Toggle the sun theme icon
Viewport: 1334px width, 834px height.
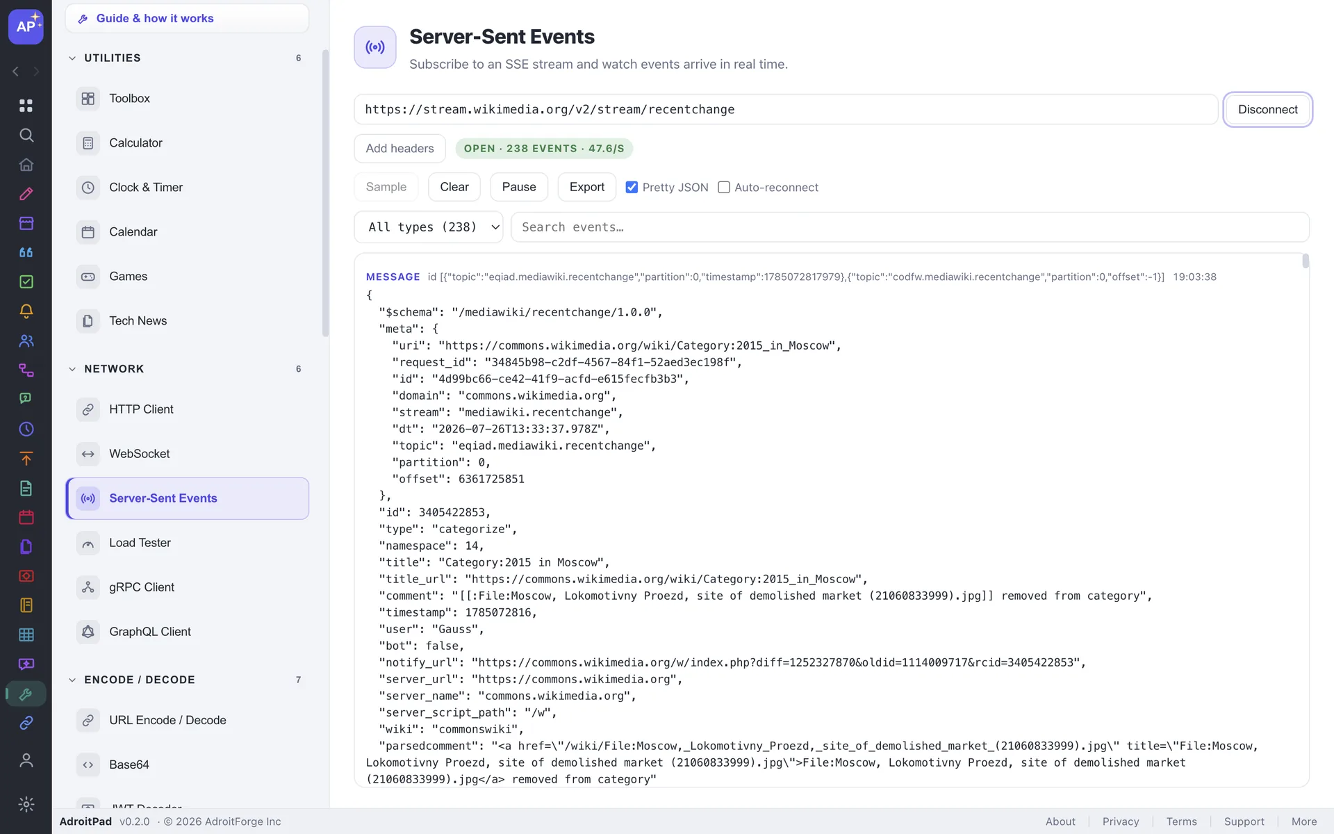pos(26,804)
